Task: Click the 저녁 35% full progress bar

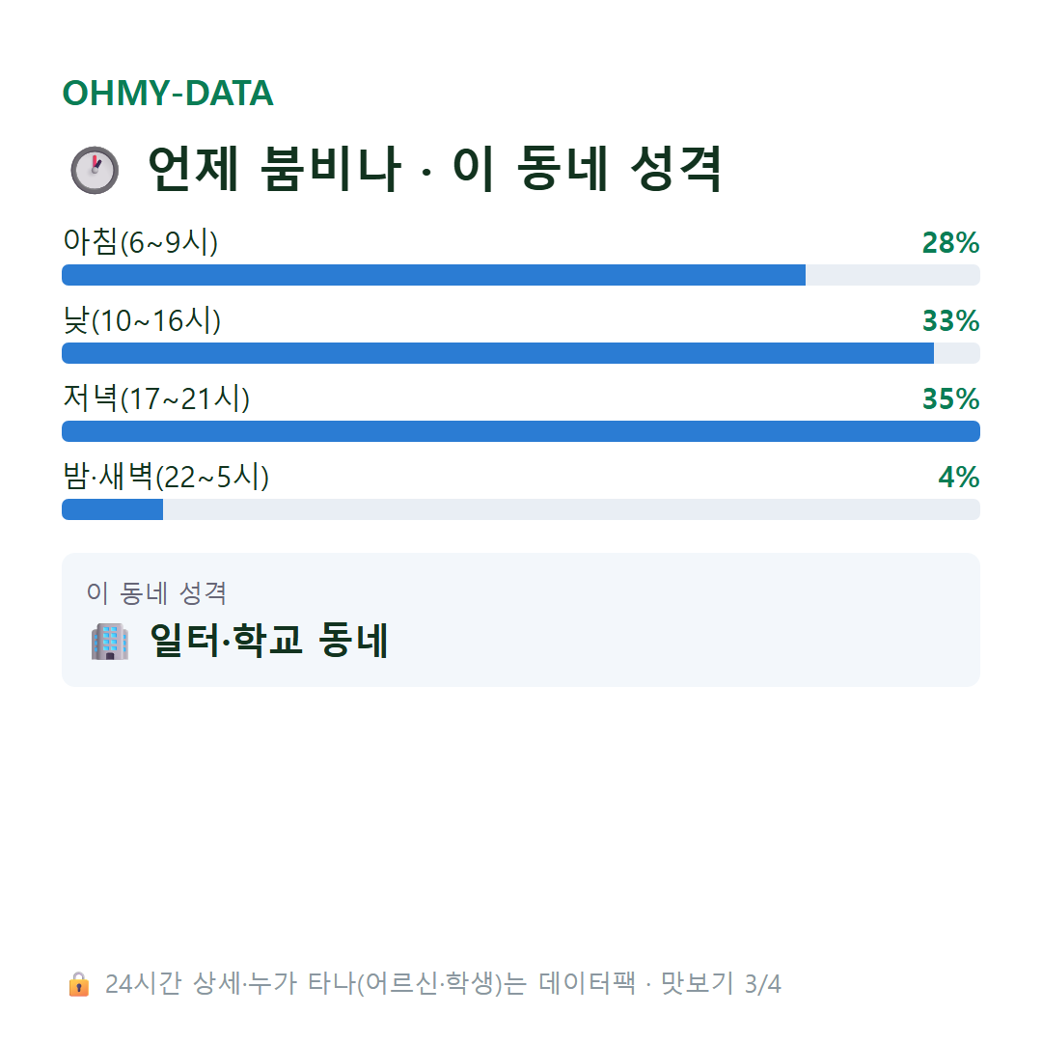Action: [x=521, y=431]
